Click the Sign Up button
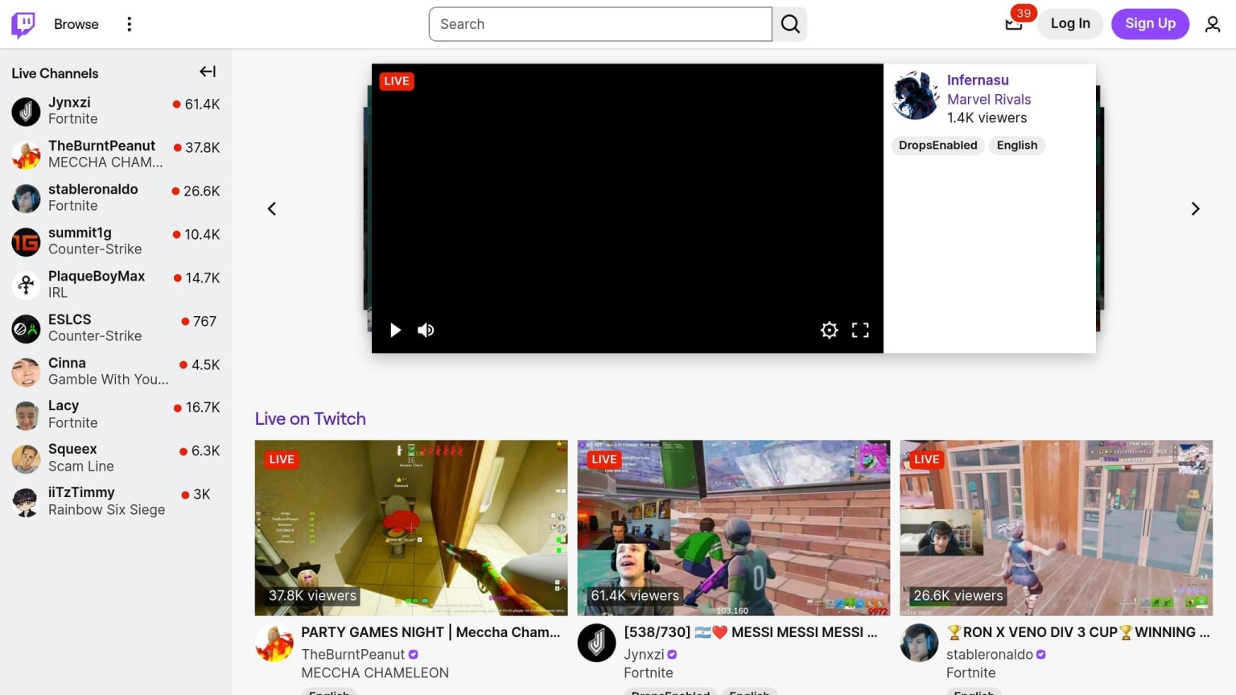This screenshot has height=695, width=1236. click(1150, 24)
